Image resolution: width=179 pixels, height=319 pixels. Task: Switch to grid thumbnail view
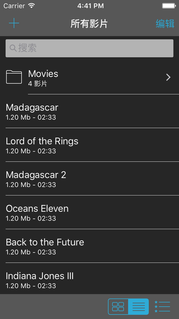(x=118, y=307)
